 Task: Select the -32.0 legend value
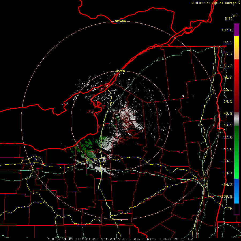227,137
